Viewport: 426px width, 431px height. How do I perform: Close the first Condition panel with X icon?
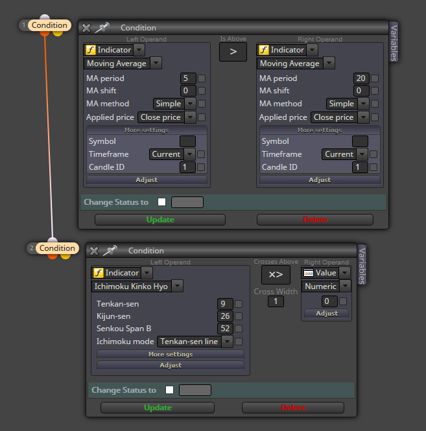[86, 28]
